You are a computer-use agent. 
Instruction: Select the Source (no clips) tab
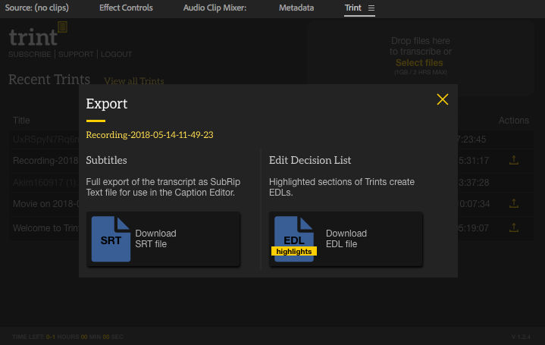tap(37, 8)
